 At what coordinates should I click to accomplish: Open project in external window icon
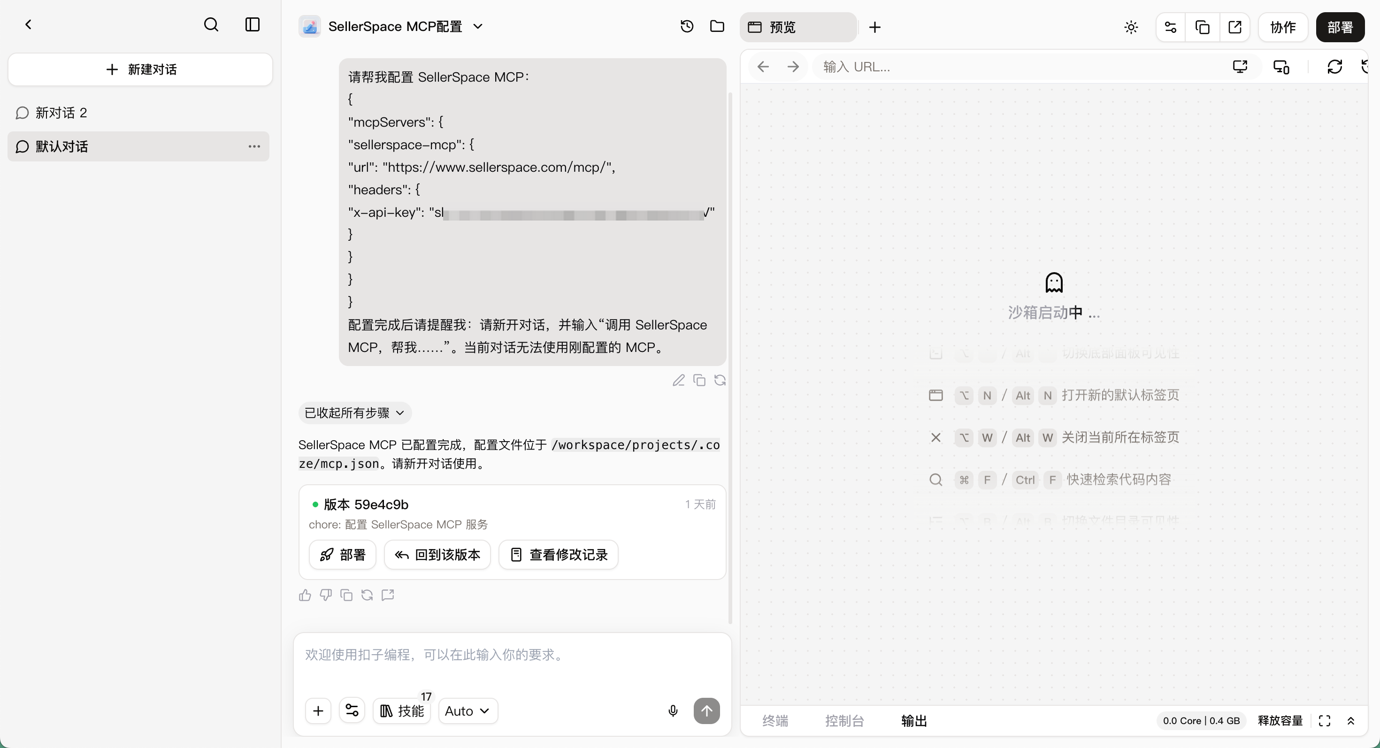pyautogui.click(x=1235, y=27)
